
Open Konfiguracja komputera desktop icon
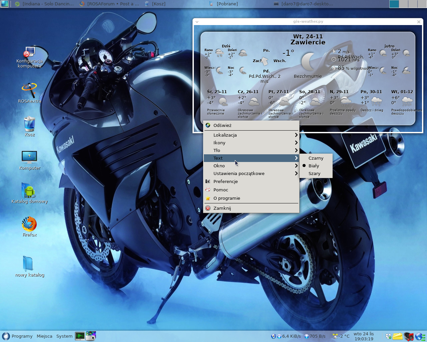(x=29, y=53)
